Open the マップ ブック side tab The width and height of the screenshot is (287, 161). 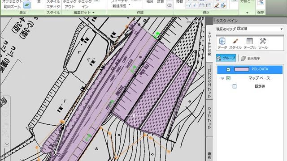pos(209,118)
